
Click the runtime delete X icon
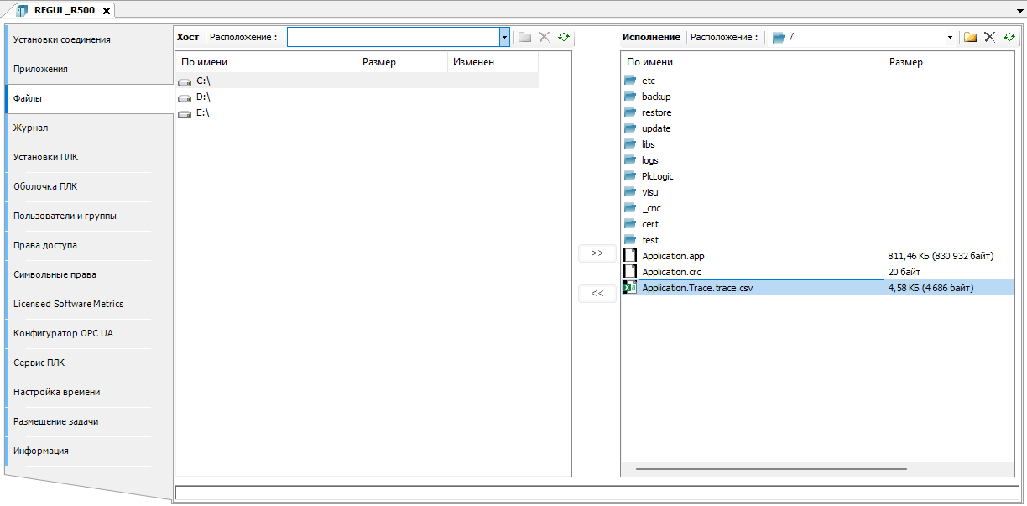click(989, 37)
